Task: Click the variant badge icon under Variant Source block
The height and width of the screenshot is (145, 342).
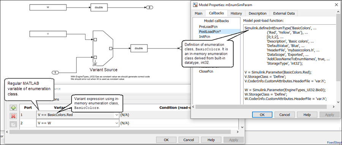Action: pos(95,64)
